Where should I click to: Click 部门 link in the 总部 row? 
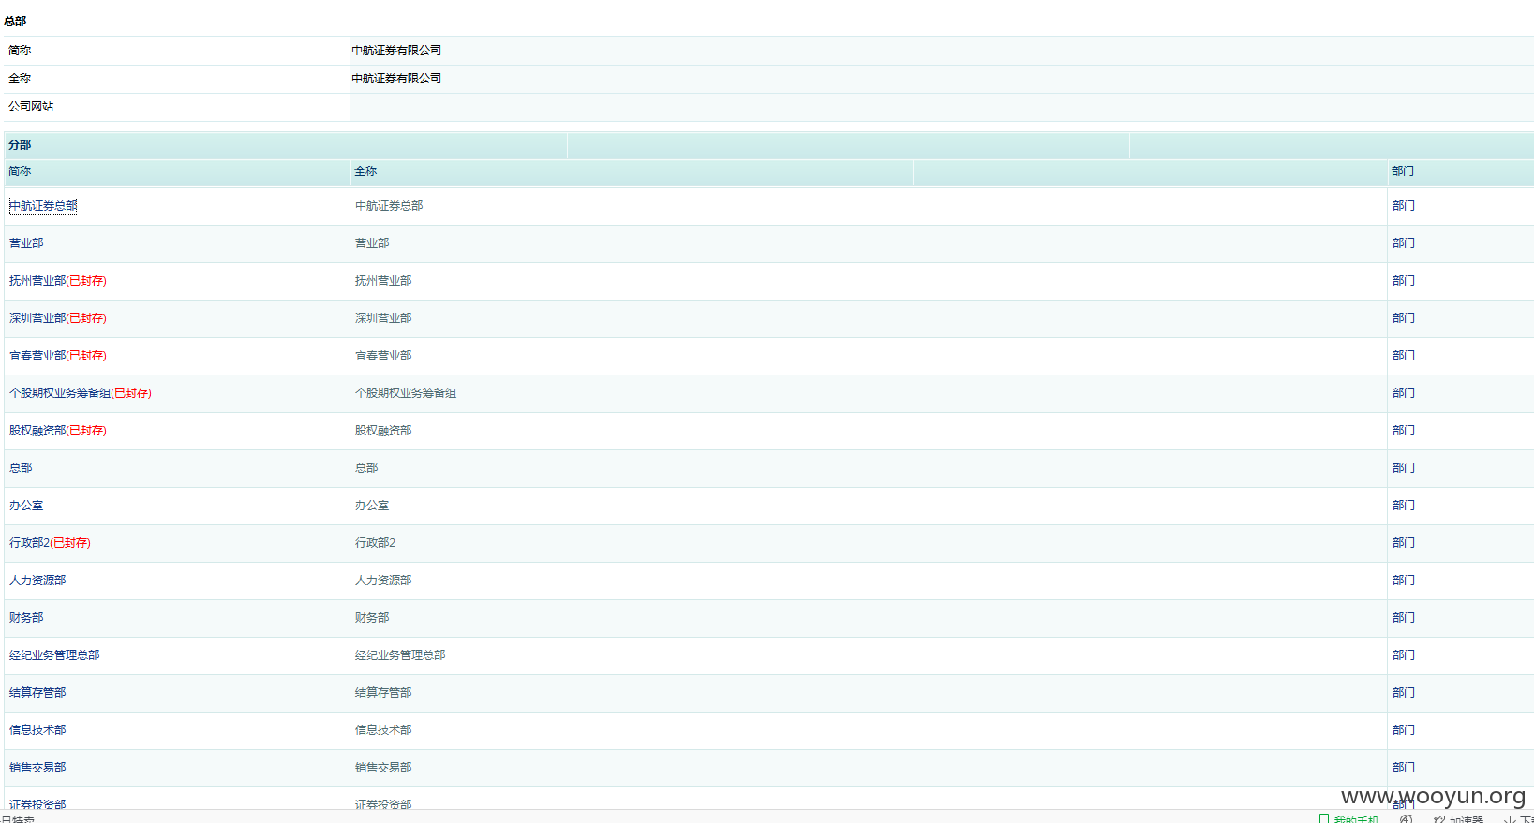[x=1404, y=468]
